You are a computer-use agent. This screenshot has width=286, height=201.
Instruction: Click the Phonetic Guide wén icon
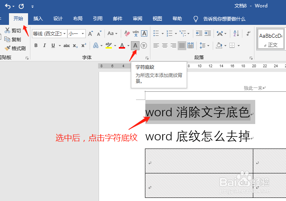136,33
